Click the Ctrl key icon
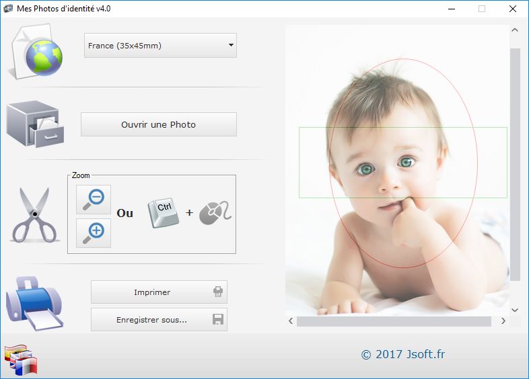This screenshot has width=529, height=379. [x=164, y=212]
